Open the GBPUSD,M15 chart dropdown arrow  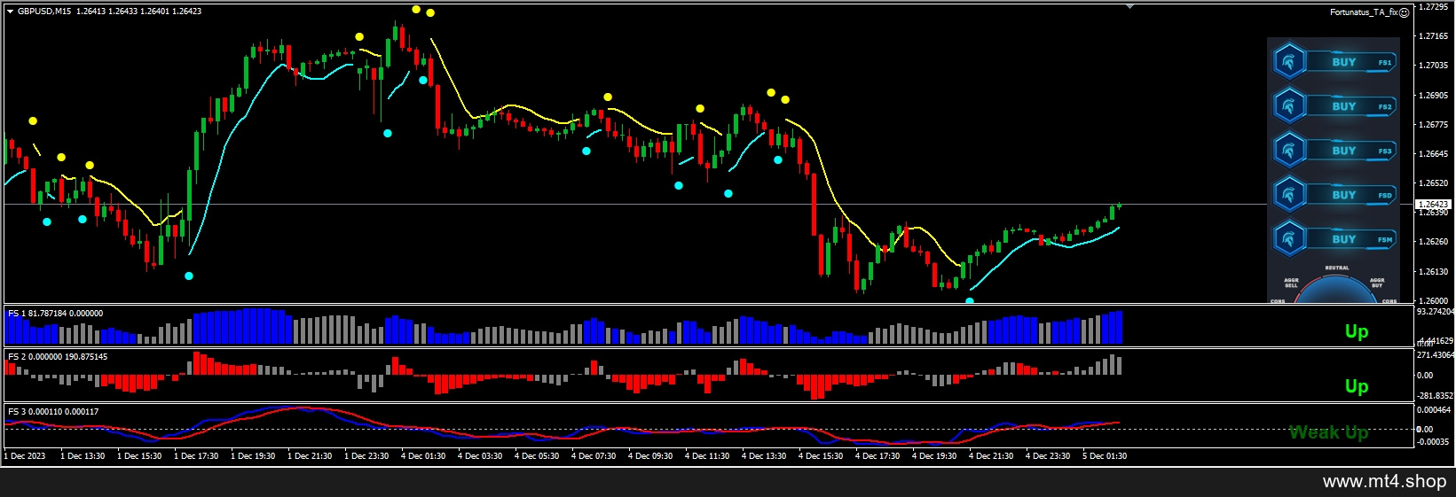pyautogui.click(x=10, y=12)
